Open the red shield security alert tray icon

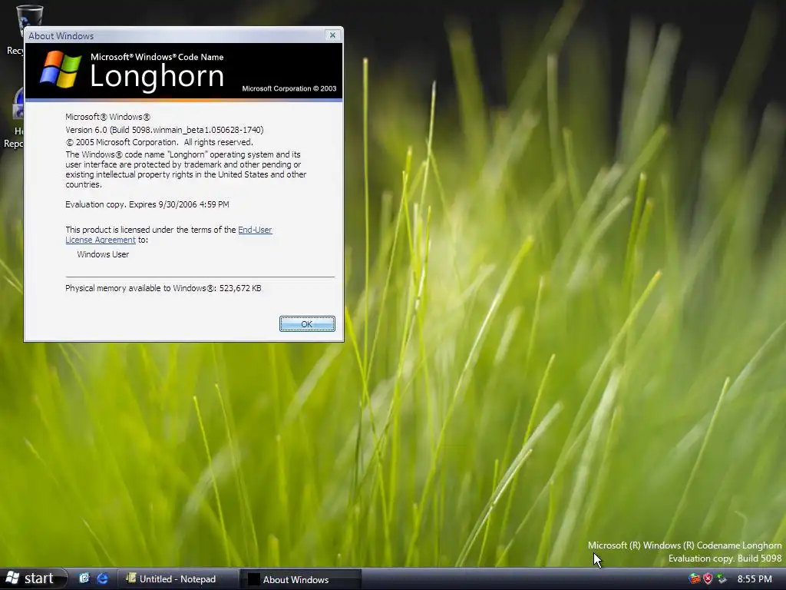[x=708, y=579]
